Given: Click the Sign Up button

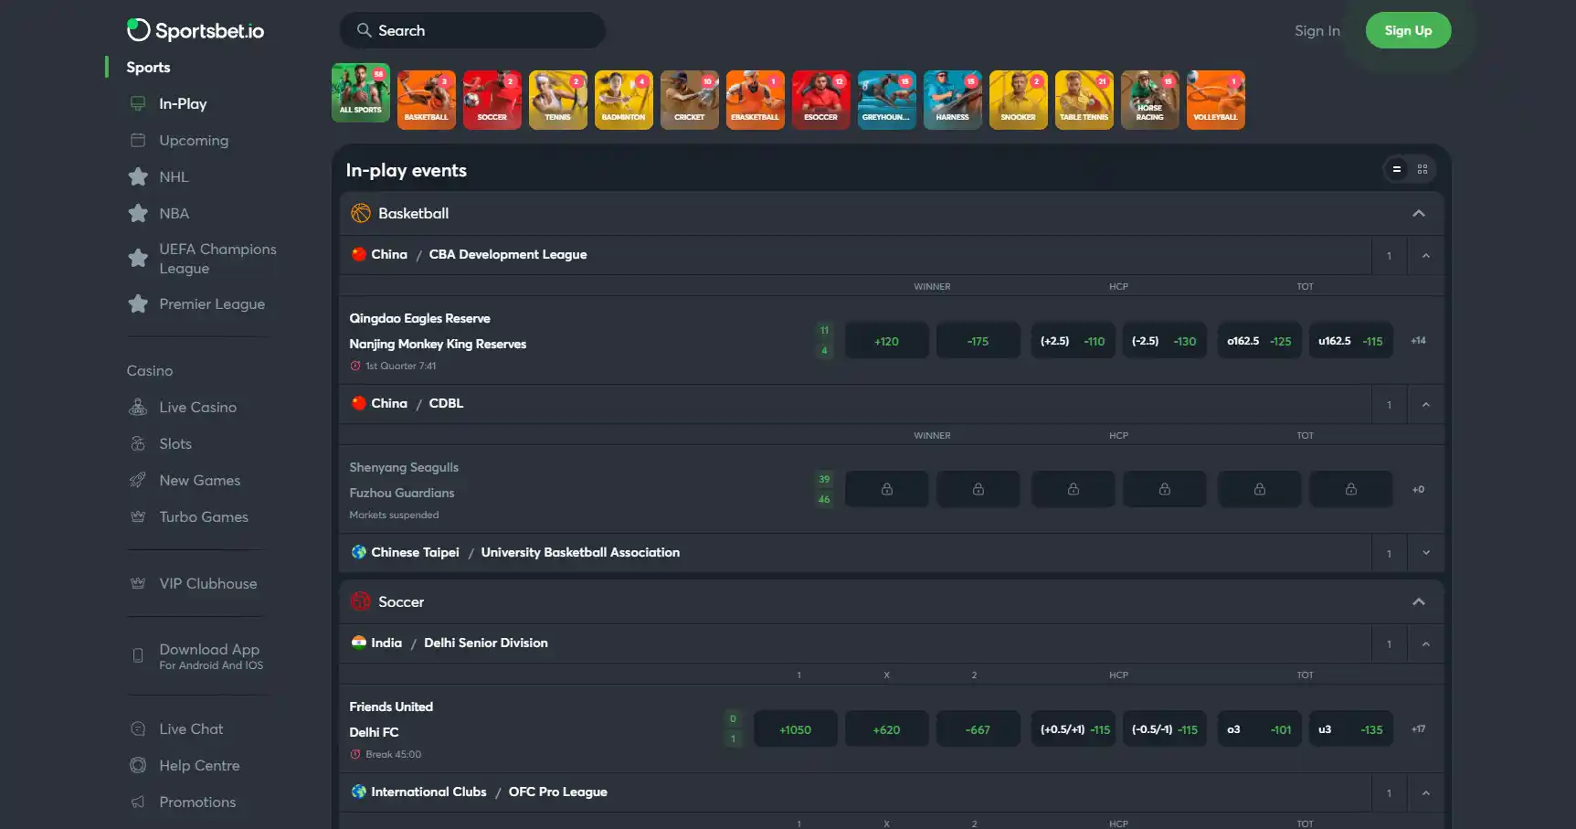Looking at the screenshot, I should 1408,30.
